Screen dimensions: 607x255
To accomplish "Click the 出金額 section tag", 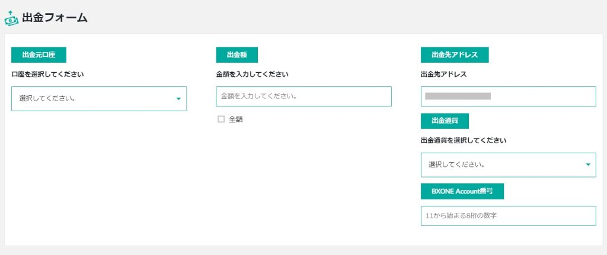I will (237, 55).
